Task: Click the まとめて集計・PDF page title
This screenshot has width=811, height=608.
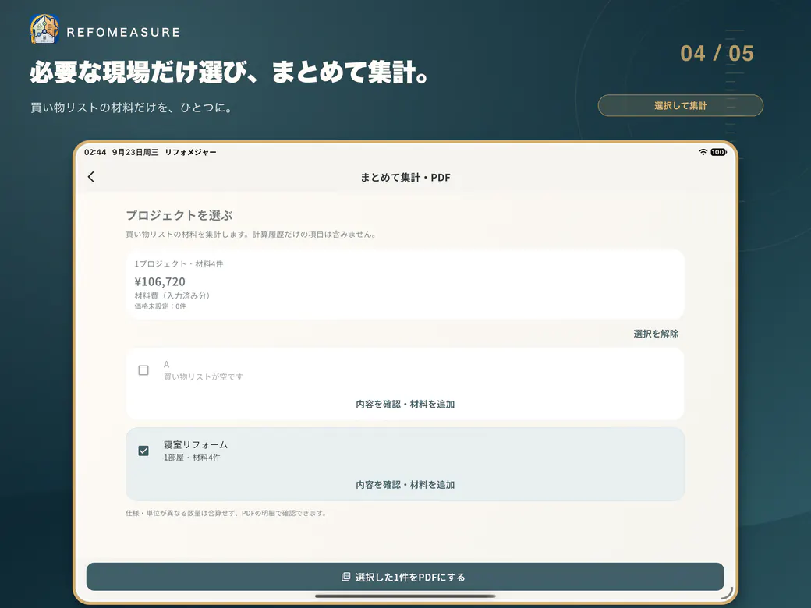Action: 405,178
